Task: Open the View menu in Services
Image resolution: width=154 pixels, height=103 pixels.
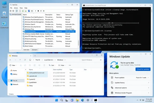Action: tap(21, 8)
